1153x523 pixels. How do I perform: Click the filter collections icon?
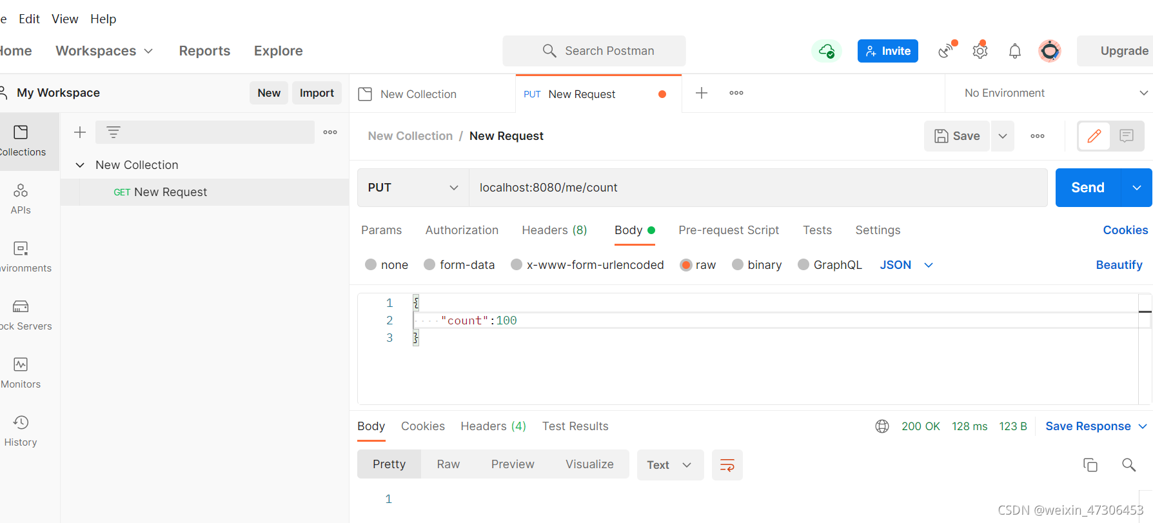pyautogui.click(x=113, y=132)
